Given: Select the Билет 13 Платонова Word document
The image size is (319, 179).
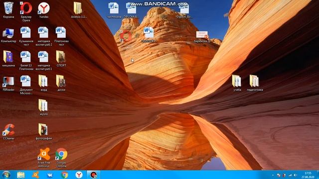Looking at the screenshot, I should point(26,60).
